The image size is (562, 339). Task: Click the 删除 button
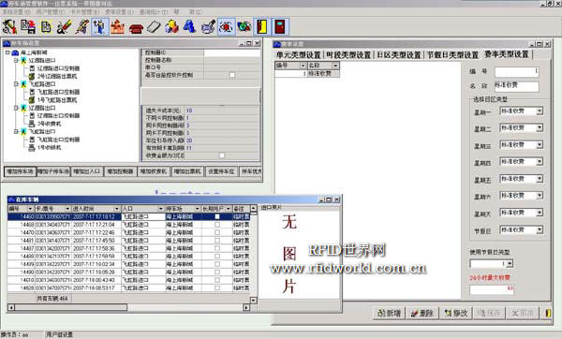pyautogui.click(x=422, y=313)
